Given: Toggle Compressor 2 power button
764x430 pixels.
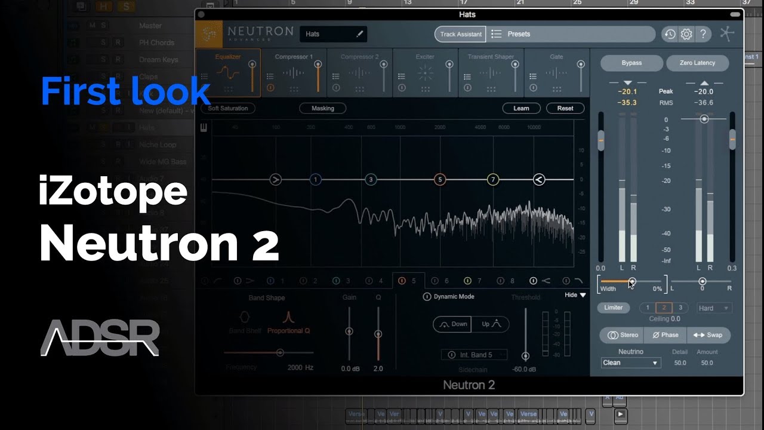Looking at the screenshot, I should (336, 88).
